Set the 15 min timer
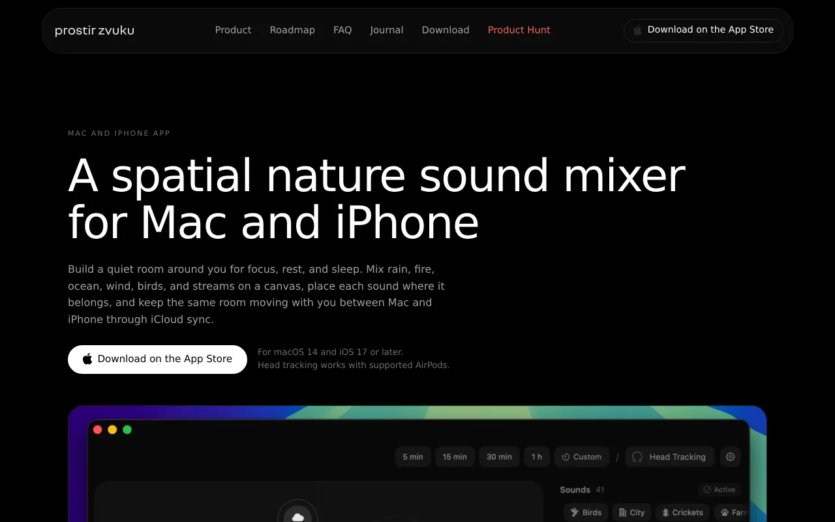The width and height of the screenshot is (835, 522). pos(455,457)
